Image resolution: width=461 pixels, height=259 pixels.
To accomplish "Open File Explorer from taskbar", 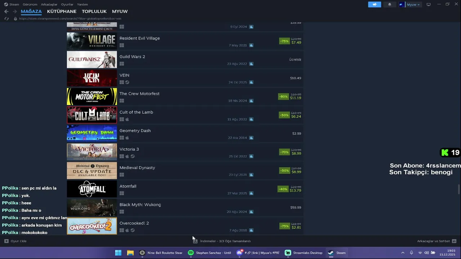I will coord(130,253).
